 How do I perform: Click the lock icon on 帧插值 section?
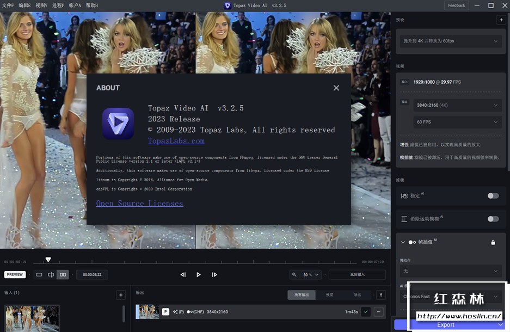(x=493, y=242)
